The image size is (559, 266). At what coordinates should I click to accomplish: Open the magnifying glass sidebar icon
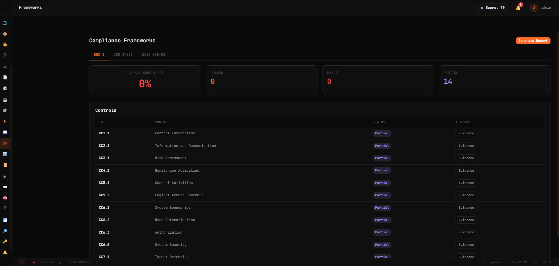[x=5, y=231]
